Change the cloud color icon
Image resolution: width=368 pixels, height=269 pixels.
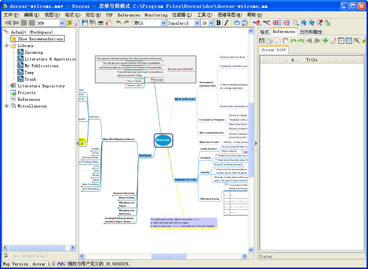245,23
